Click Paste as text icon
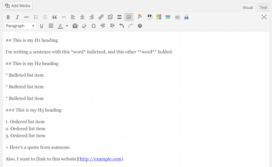 75,26
